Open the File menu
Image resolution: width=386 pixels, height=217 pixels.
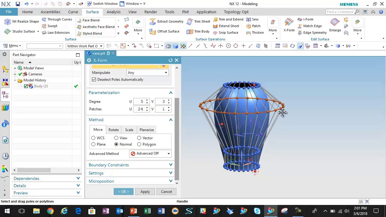click(x=8, y=12)
